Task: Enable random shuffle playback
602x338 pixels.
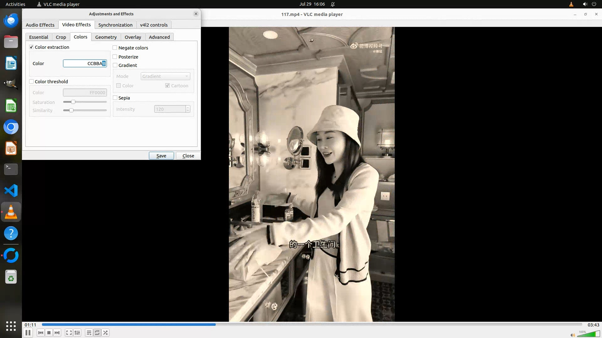Action: (105, 333)
